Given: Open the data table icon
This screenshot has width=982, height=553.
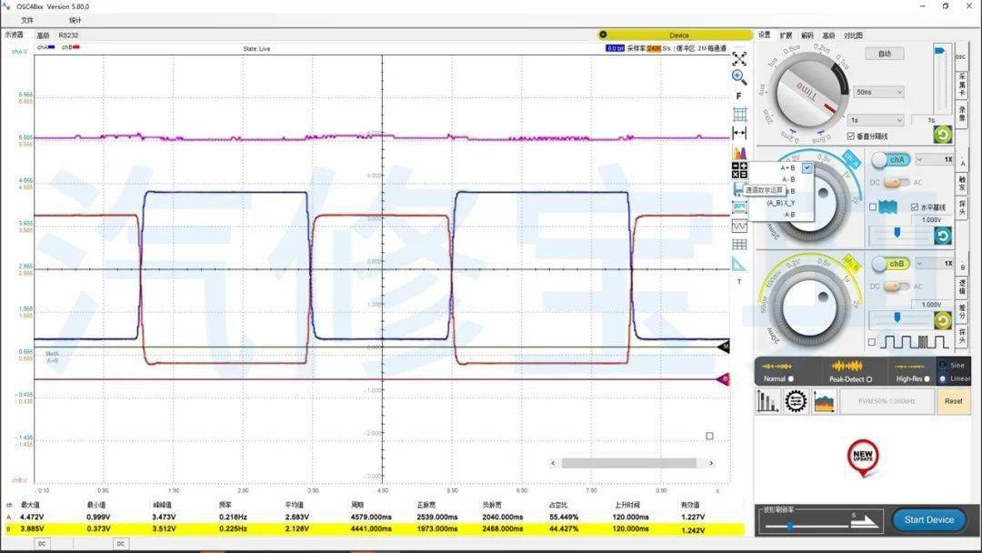Looking at the screenshot, I should (739, 245).
